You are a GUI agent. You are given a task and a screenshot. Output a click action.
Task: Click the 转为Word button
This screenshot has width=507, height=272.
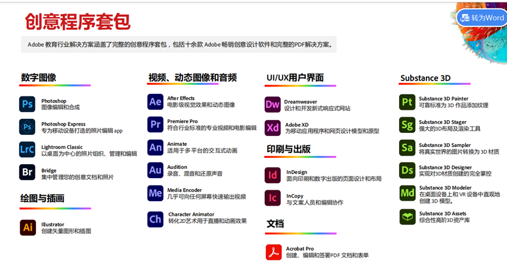coord(482,18)
